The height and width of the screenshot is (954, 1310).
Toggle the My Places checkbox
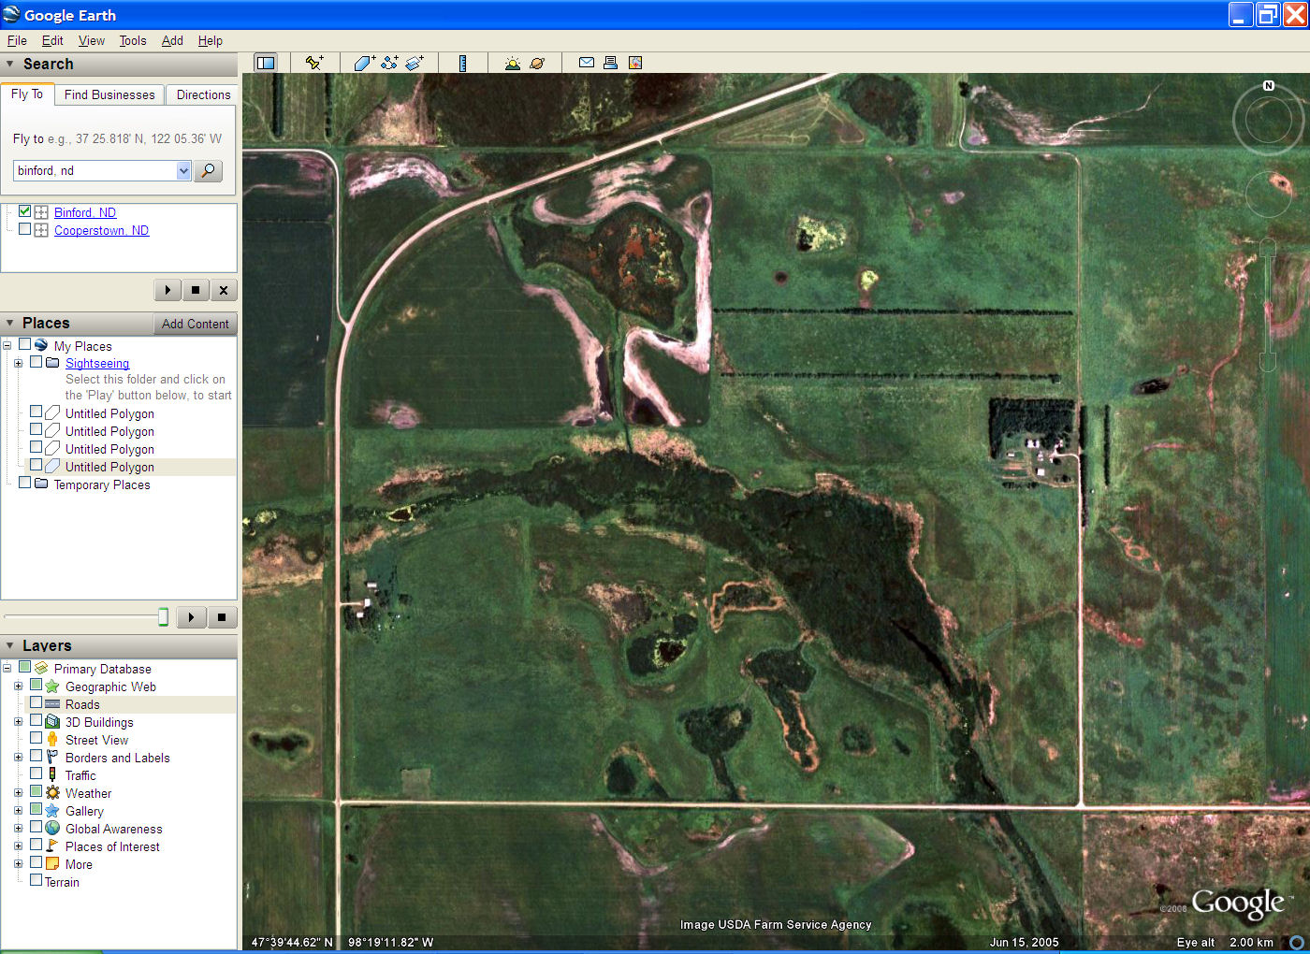click(x=25, y=344)
